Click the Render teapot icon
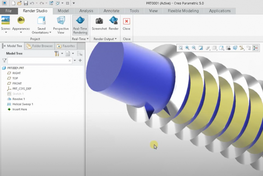Viewport: 263px width, 176px height. click(x=114, y=21)
